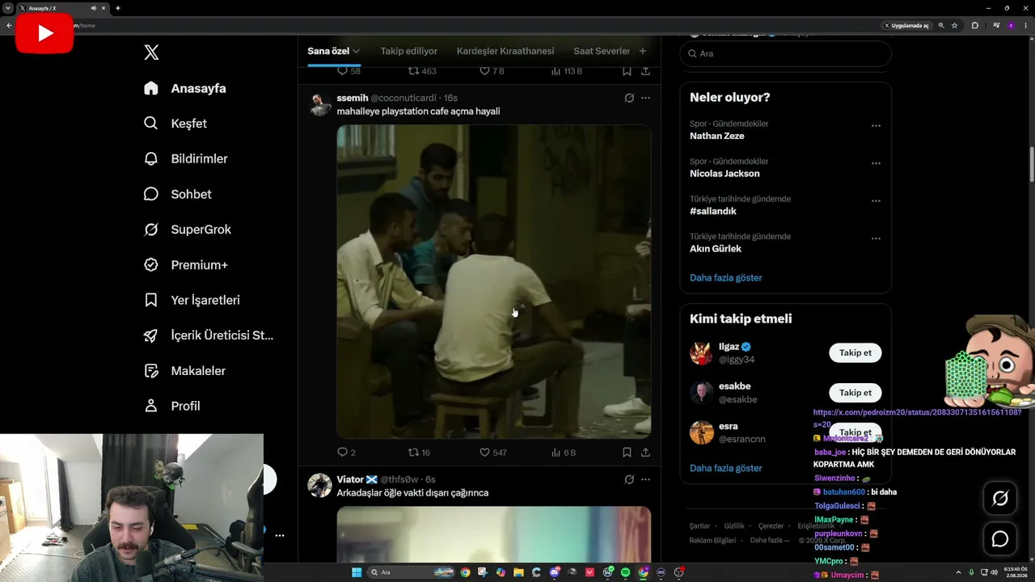
Task: Open the #sallandık trending hashtag
Action: [713, 211]
